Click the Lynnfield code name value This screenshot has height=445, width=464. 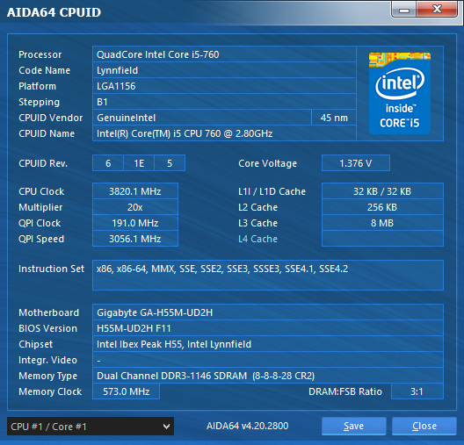click(224, 70)
